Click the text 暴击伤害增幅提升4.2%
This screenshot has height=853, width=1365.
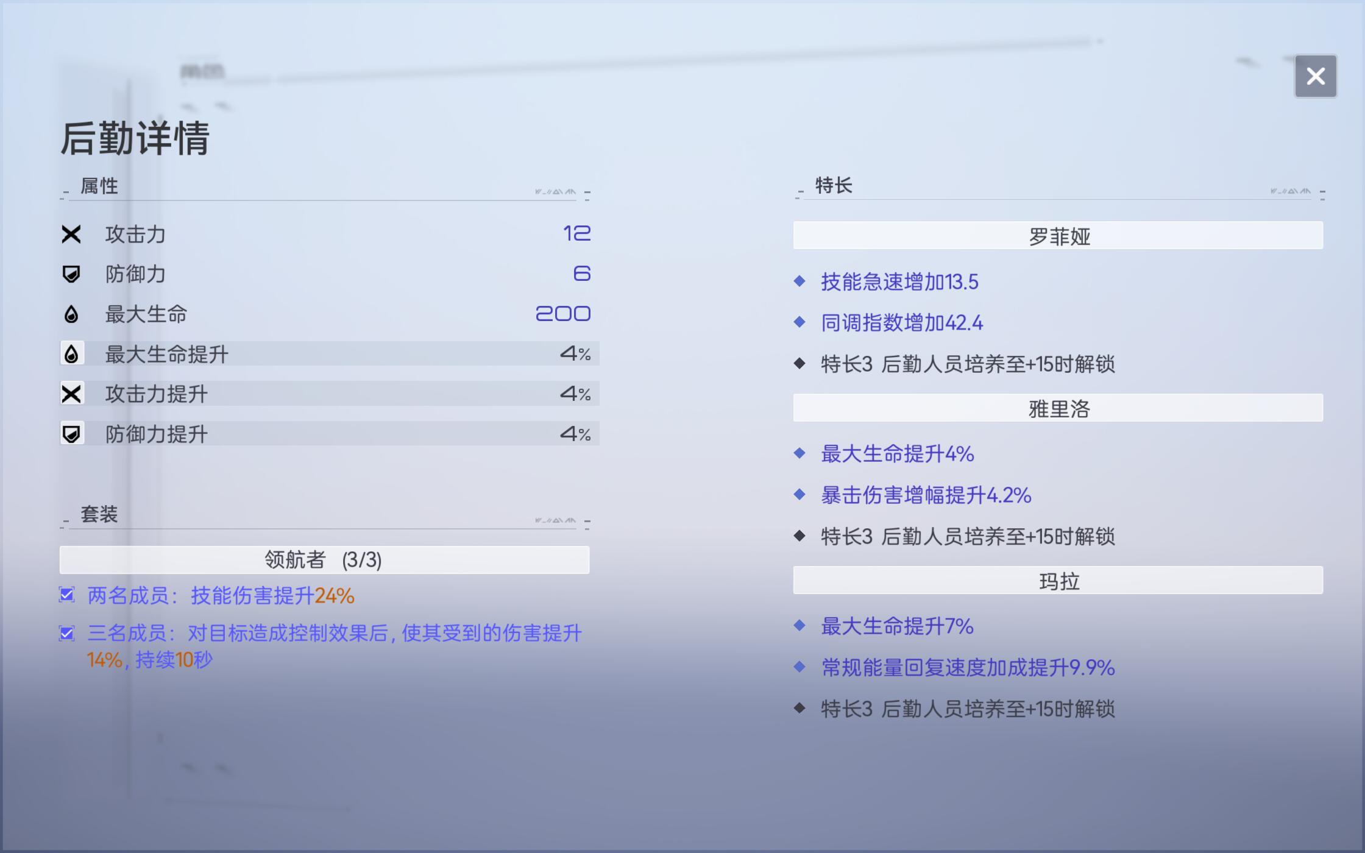coord(926,495)
